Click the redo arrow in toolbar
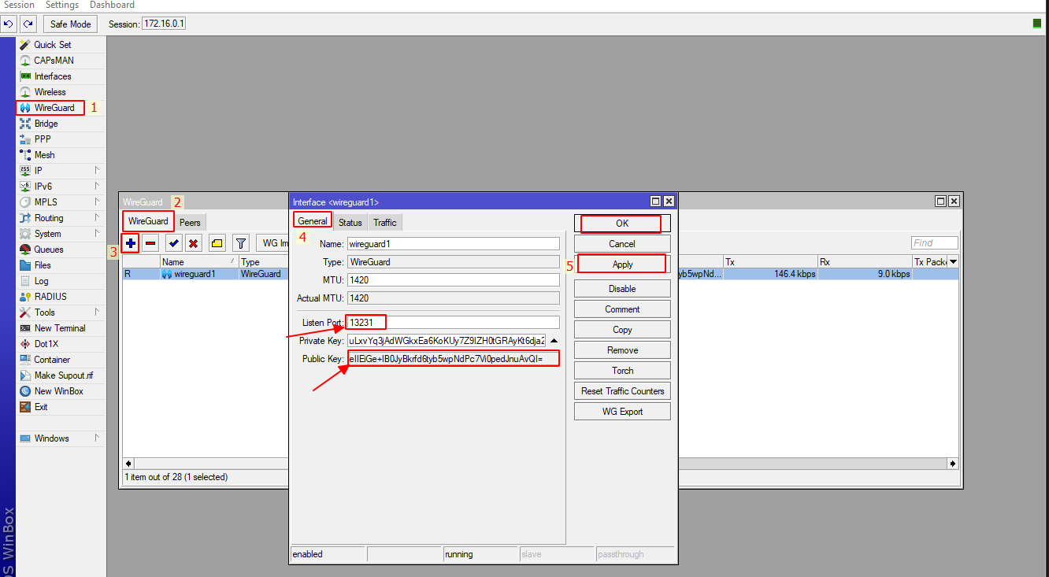The width and height of the screenshot is (1049, 577). coord(28,24)
